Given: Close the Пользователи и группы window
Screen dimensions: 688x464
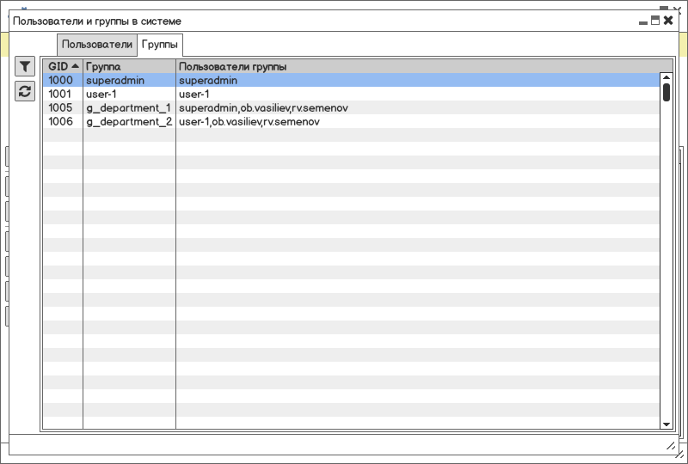Looking at the screenshot, I should pyautogui.click(x=668, y=21).
